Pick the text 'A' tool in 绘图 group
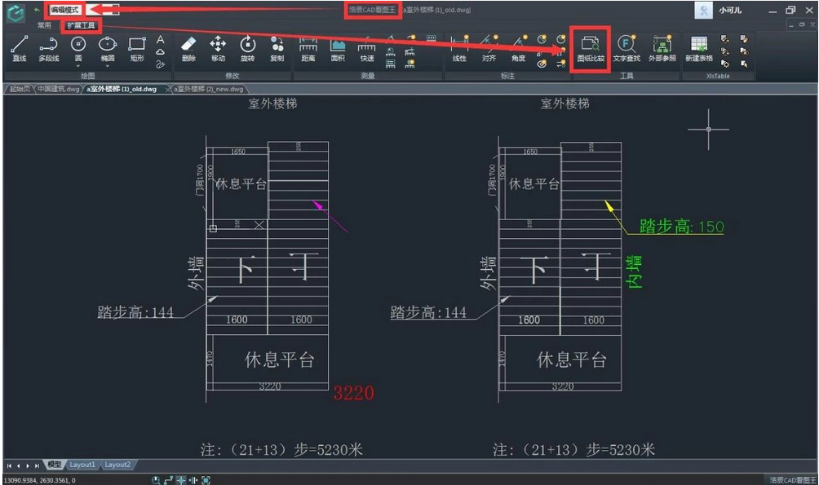Image resolution: width=819 pixels, height=485 pixels. point(161,40)
